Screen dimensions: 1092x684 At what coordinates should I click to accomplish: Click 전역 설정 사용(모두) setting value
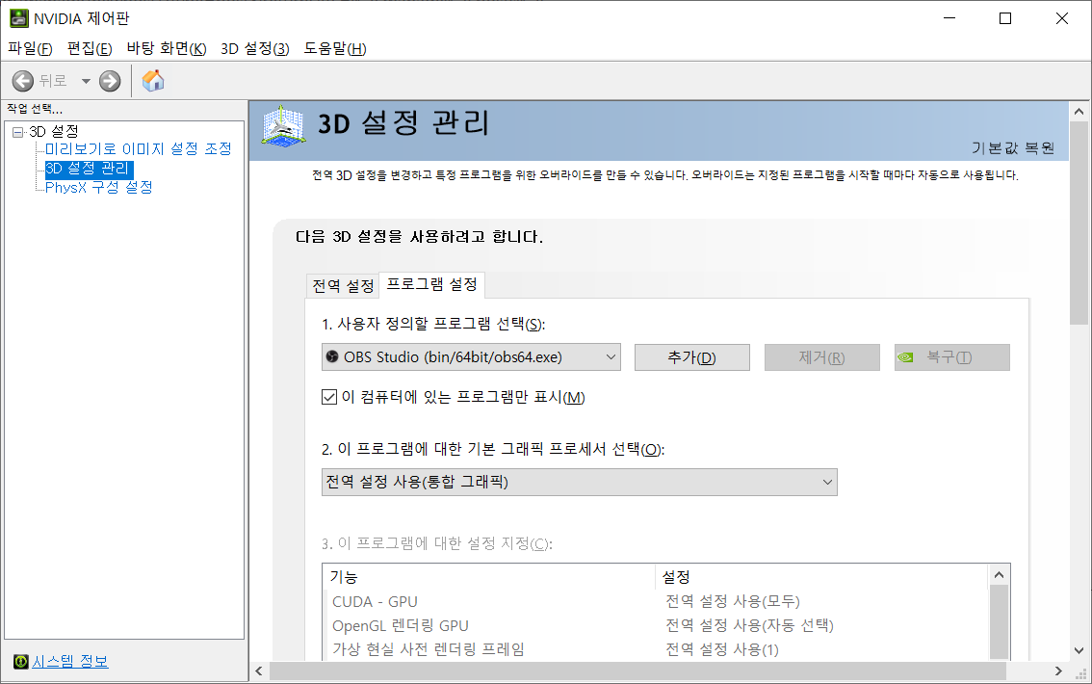733,601
